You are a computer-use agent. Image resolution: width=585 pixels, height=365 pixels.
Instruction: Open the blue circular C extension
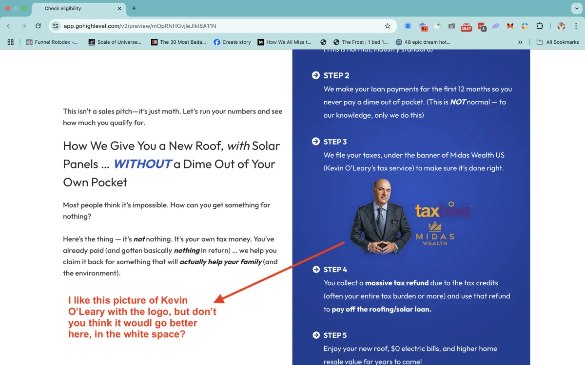pos(408,26)
